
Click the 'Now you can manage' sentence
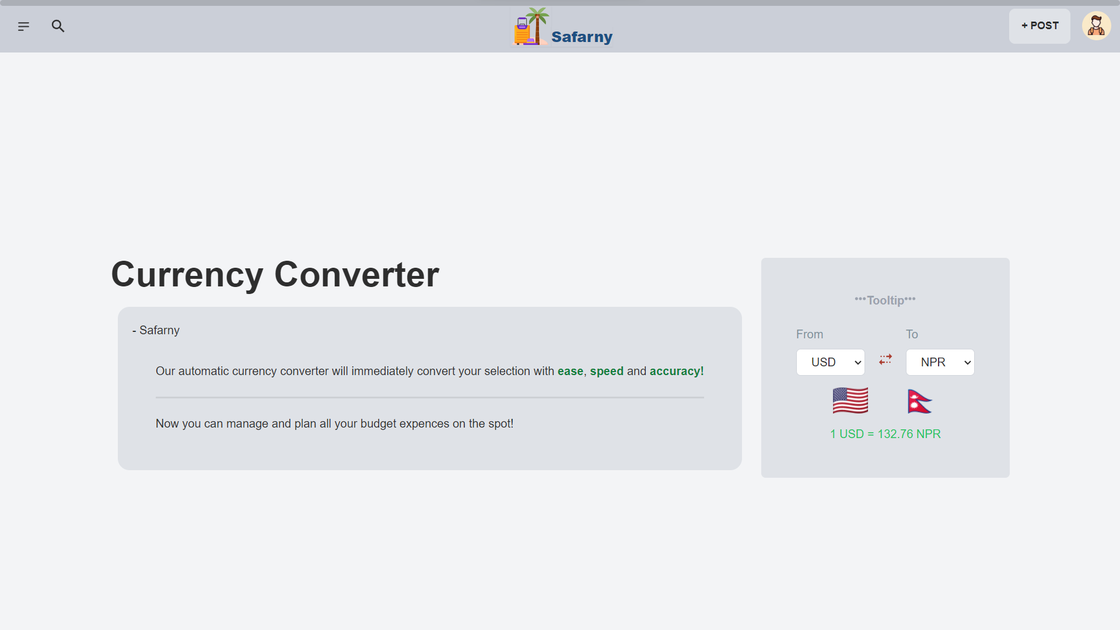point(334,423)
